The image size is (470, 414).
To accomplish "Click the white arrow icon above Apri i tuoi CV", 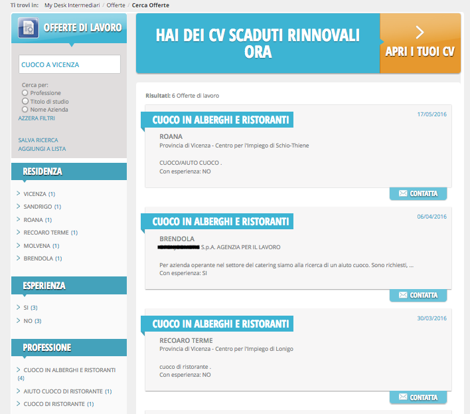I will pyautogui.click(x=419, y=32).
